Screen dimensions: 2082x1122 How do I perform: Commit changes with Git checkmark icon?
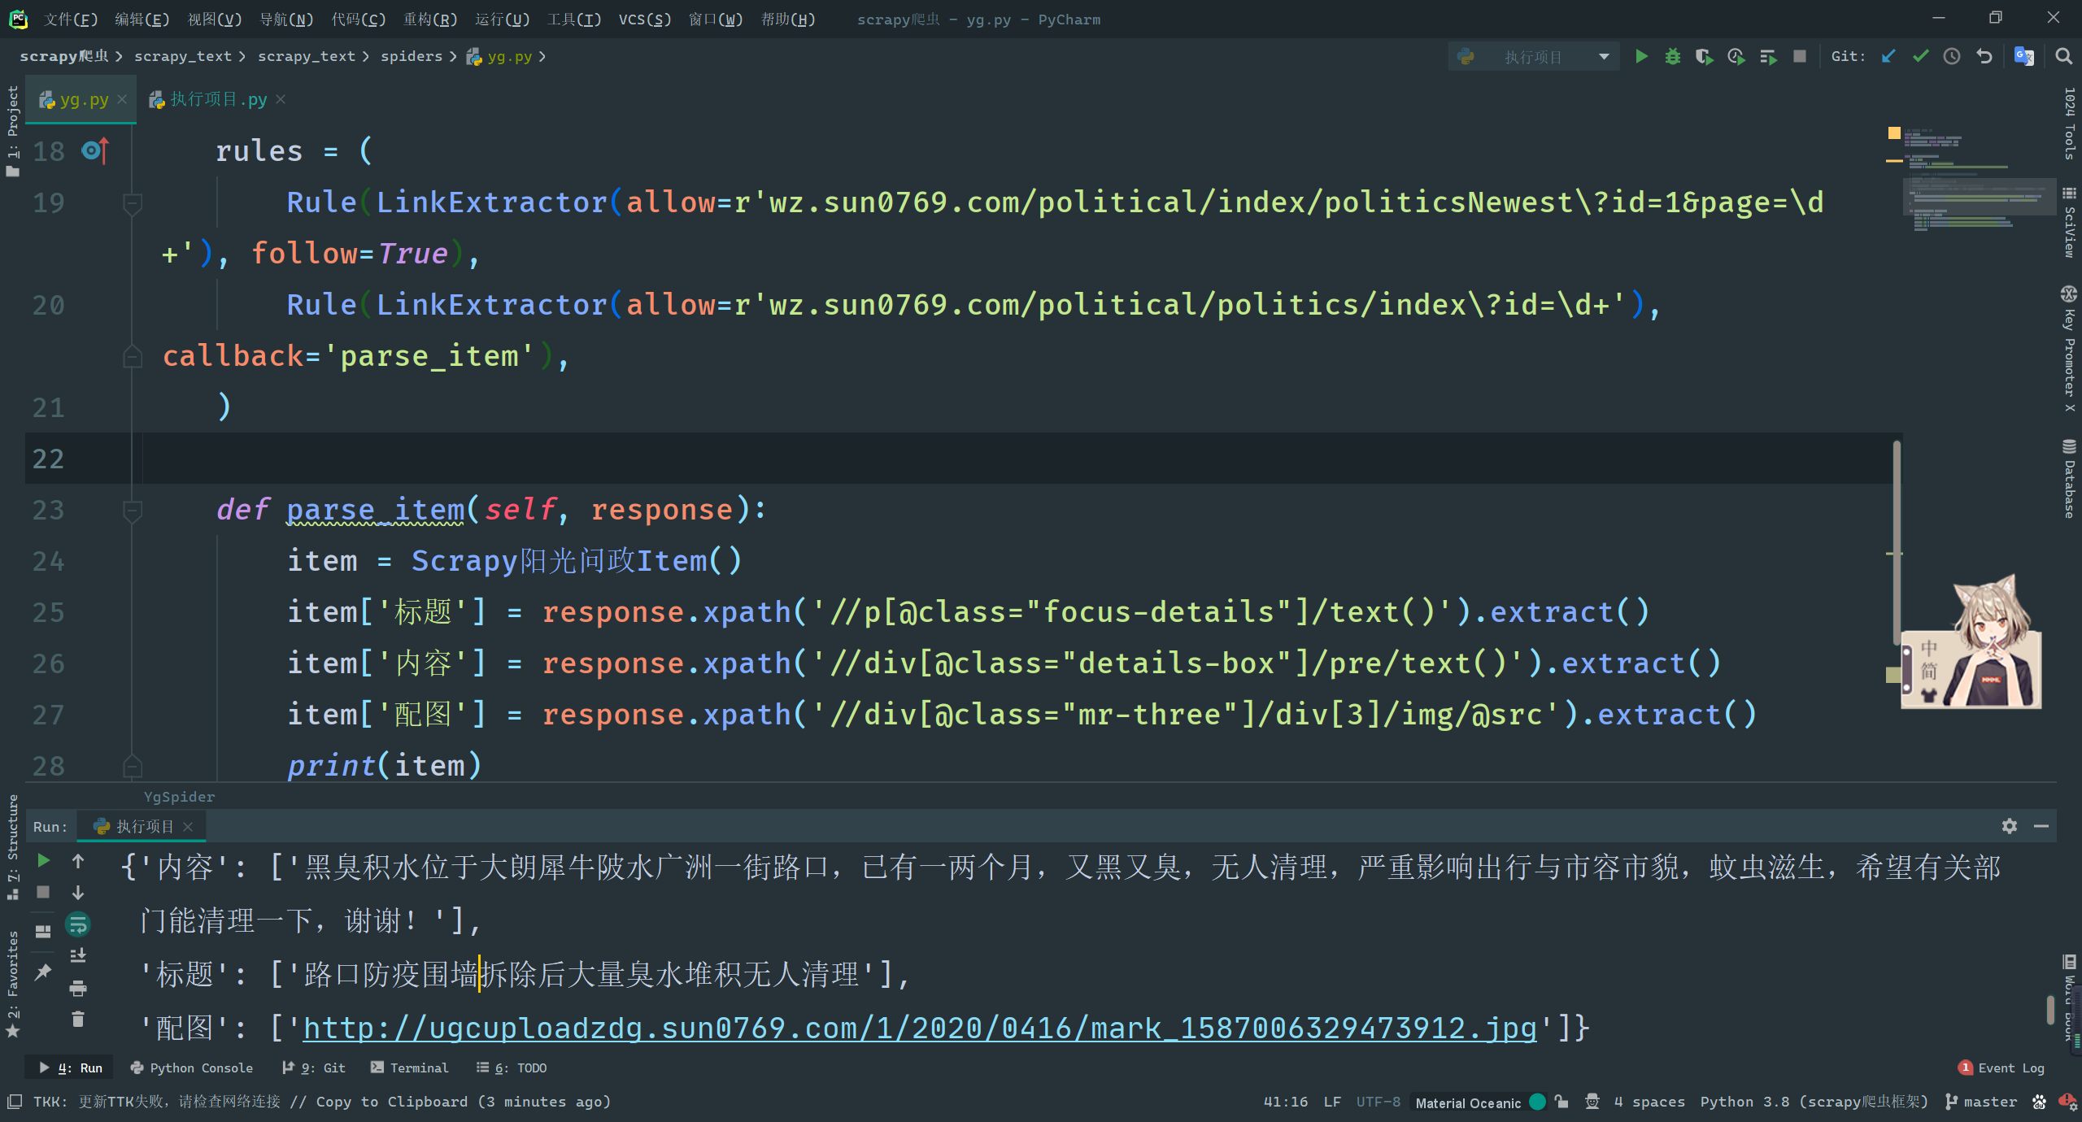[x=1920, y=56]
